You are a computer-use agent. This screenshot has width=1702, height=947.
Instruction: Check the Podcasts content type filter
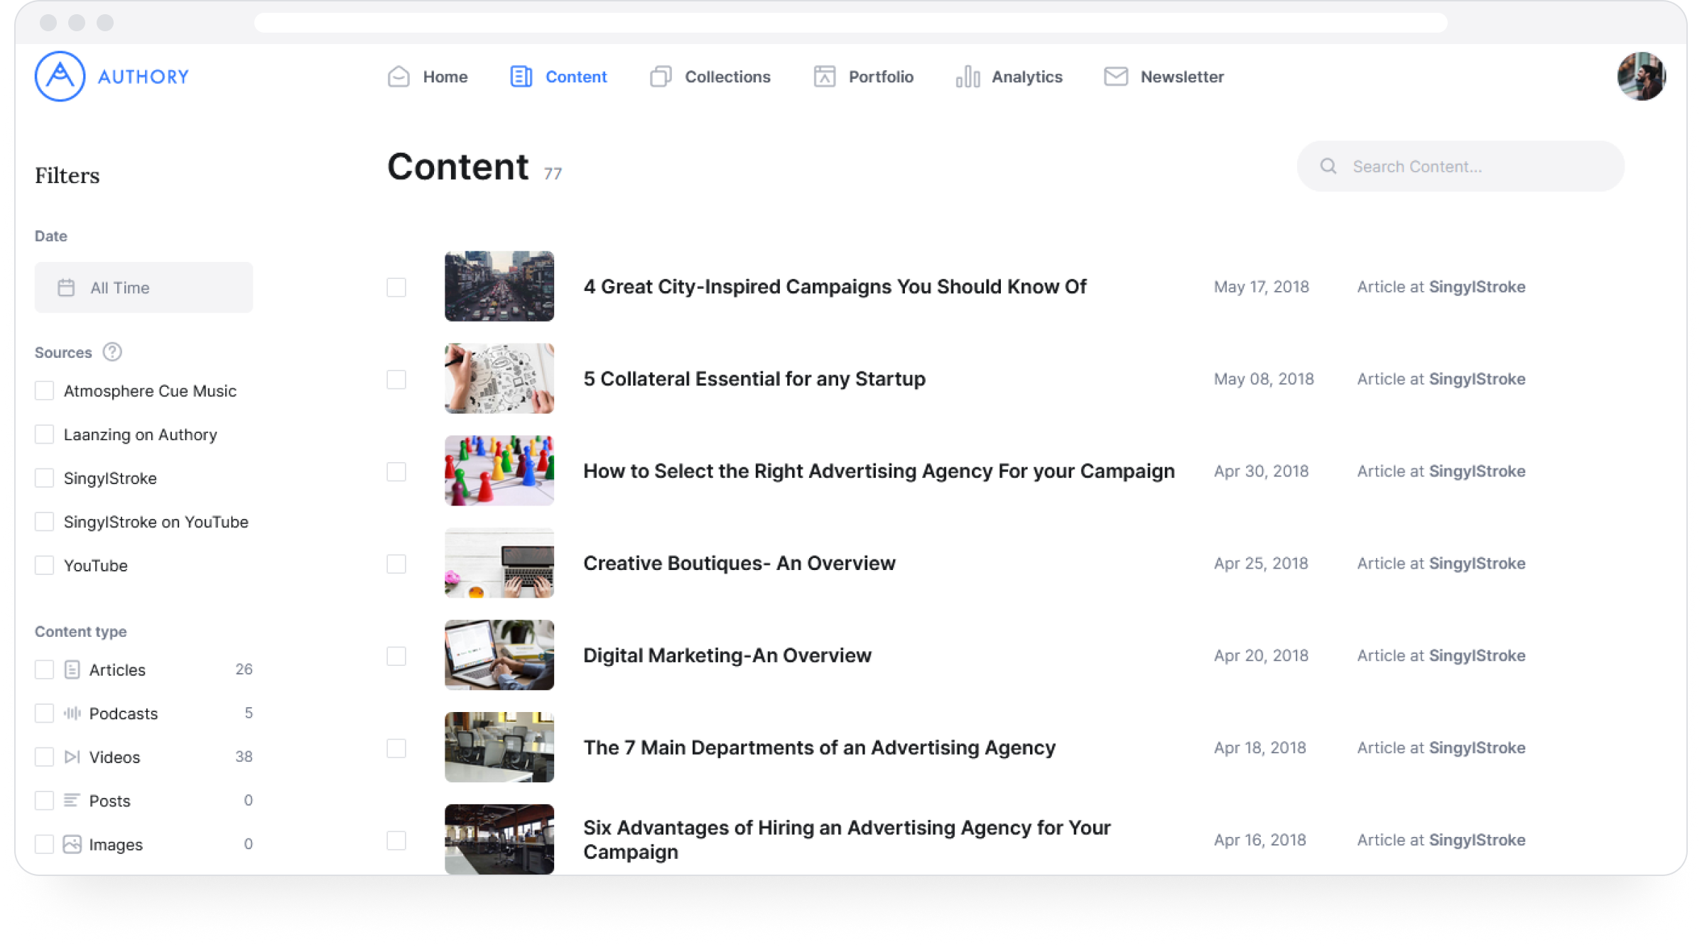tap(45, 713)
